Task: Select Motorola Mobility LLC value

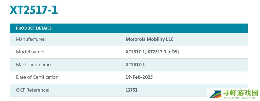Action: coord(149,39)
